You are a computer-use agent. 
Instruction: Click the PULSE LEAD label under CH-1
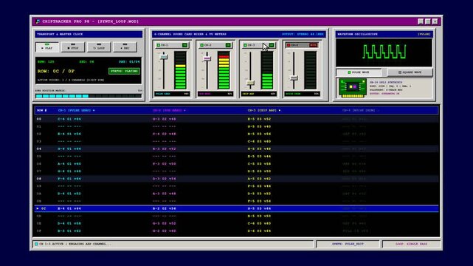(163, 94)
